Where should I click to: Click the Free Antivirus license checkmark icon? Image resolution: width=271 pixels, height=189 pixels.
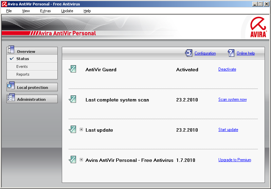tap(72, 159)
